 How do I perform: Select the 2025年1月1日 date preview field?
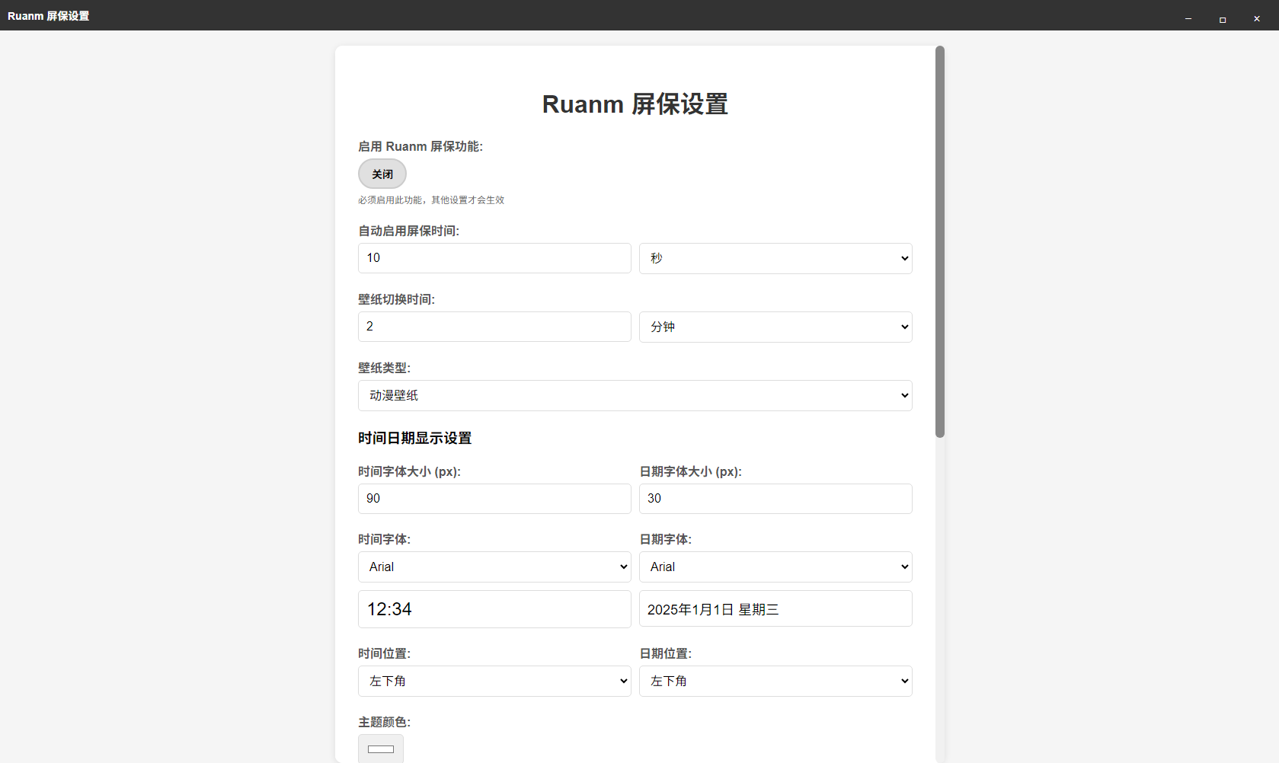point(775,608)
